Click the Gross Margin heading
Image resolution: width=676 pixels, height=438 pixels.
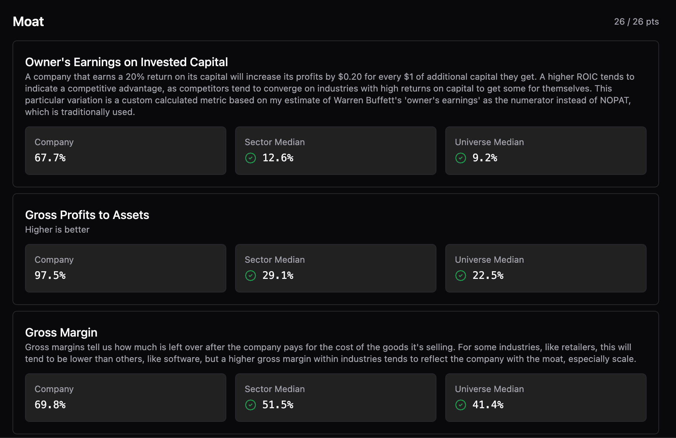pyautogui.click(x=61, y=333)
